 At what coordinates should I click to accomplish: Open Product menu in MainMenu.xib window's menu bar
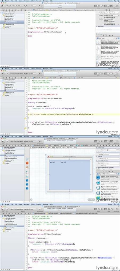39,136
